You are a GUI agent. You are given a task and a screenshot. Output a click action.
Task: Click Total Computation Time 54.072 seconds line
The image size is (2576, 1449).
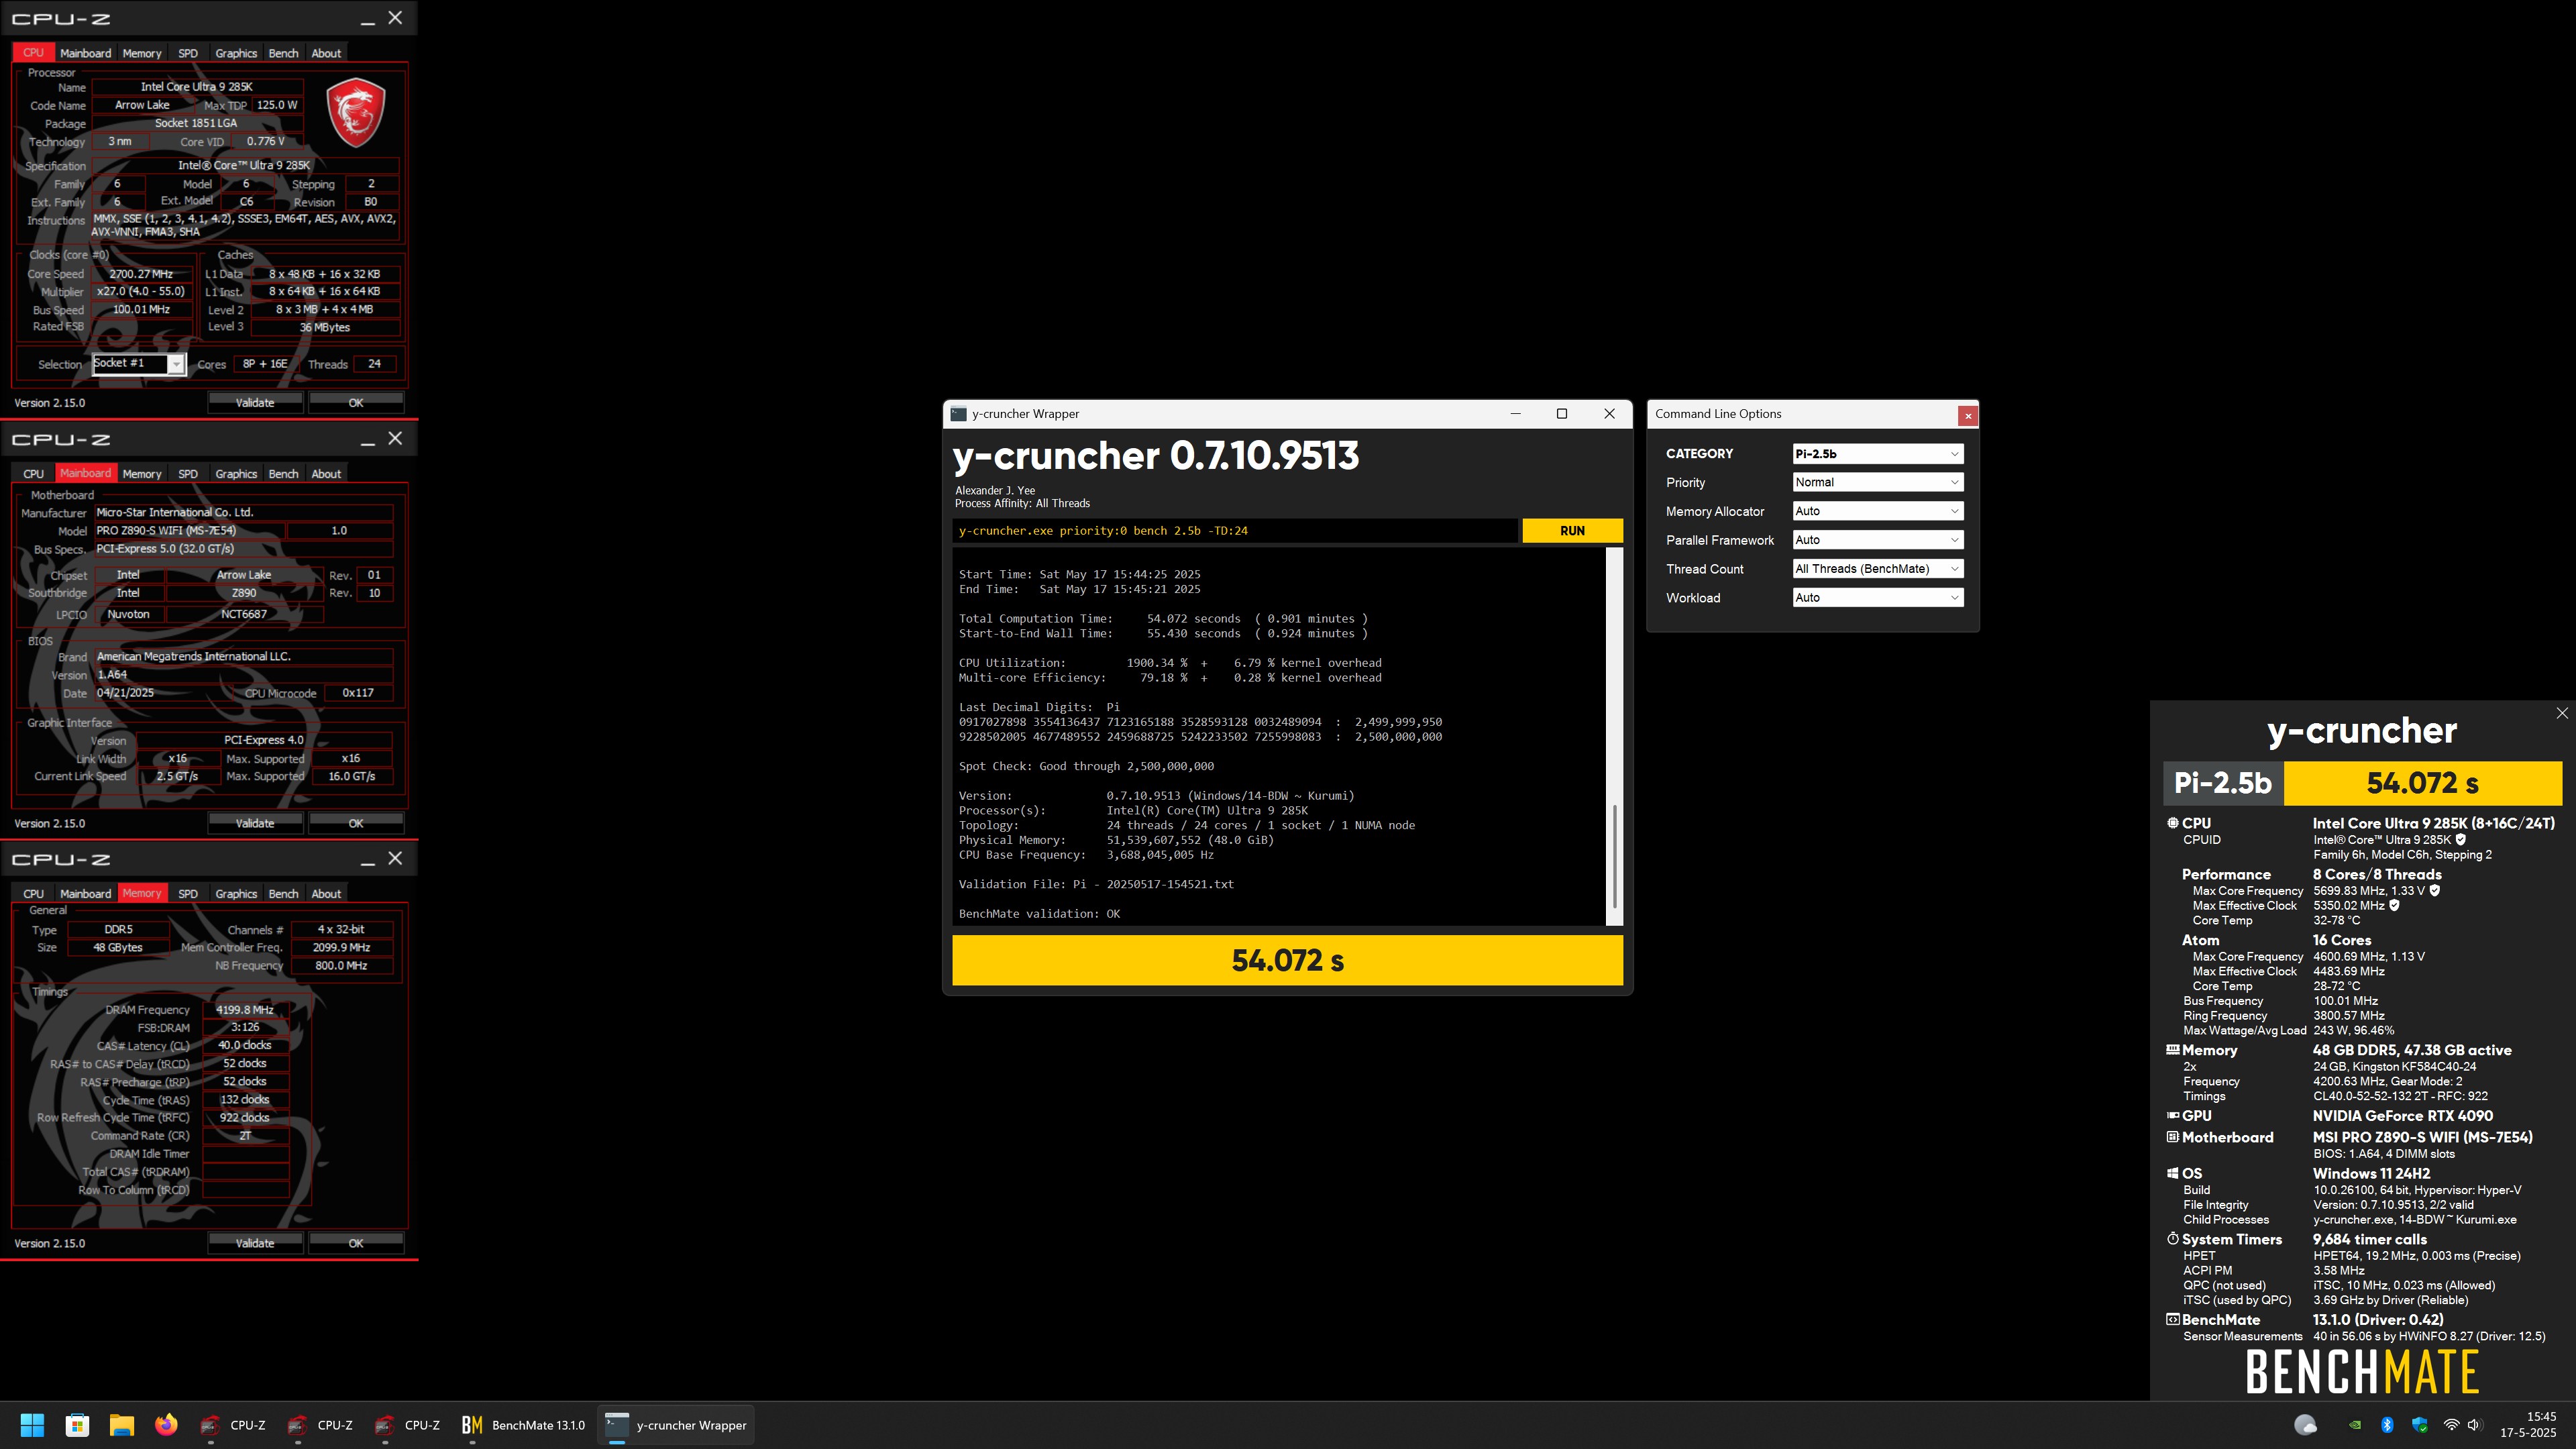pyautogui.click(x=1163, y=619)
